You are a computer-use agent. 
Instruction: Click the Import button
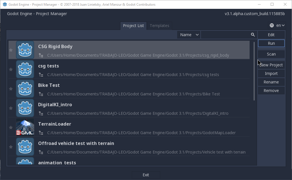[271, 73]
